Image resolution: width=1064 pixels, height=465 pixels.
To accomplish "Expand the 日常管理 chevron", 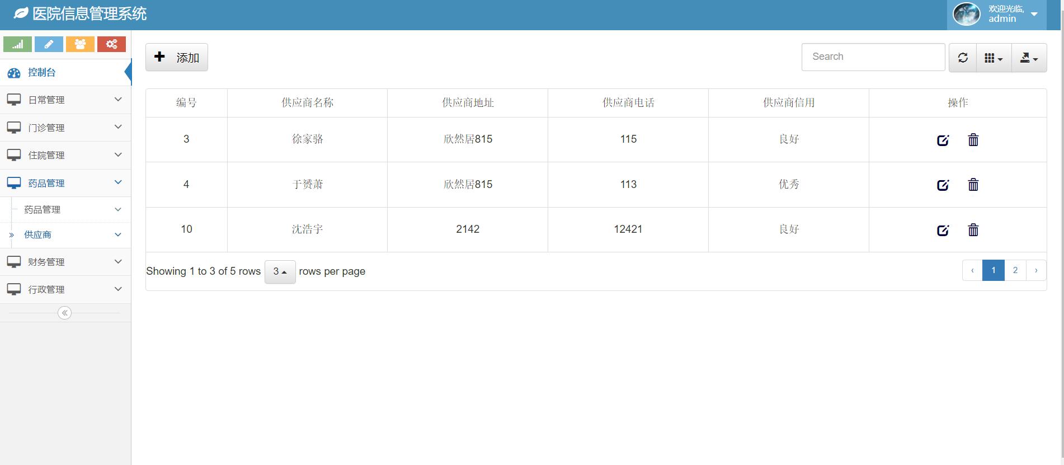I will click(x=118, y=99).
